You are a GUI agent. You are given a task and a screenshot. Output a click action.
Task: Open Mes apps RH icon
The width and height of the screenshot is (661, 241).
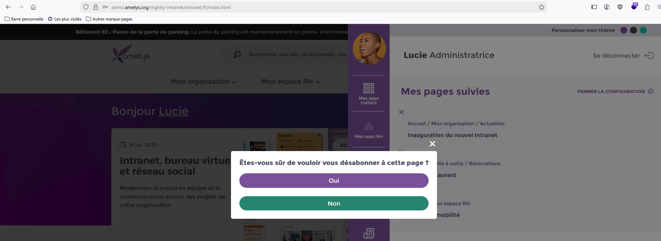368,126
